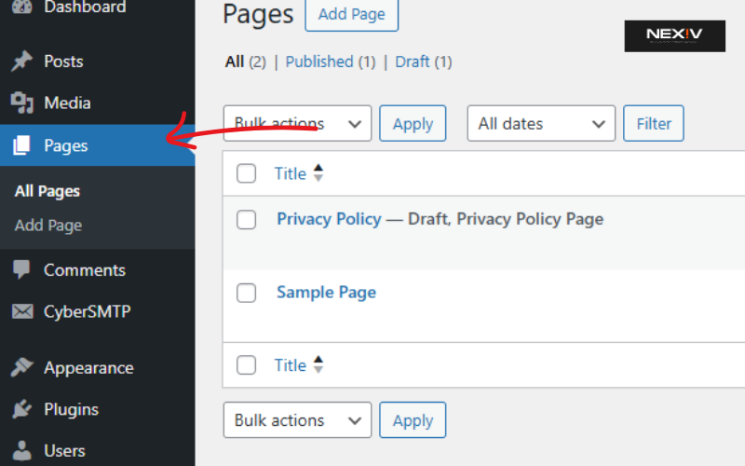Screen dimensions: 745x466
Task: Open the Add Page submenu item
Action: coord(48,226)
